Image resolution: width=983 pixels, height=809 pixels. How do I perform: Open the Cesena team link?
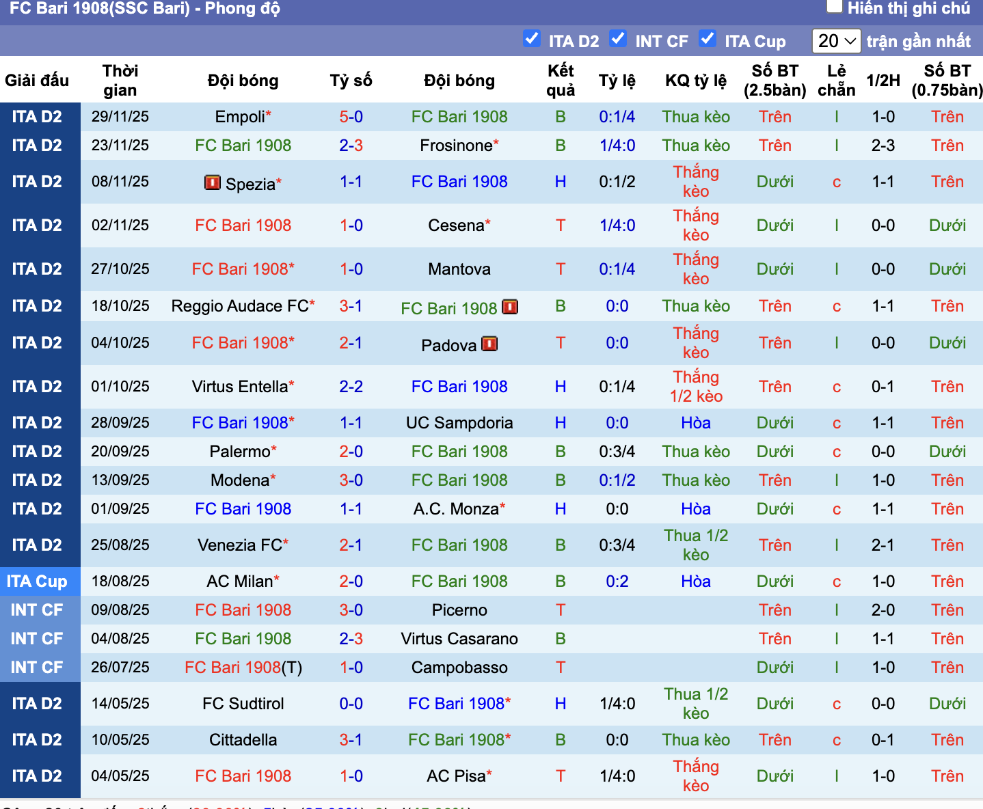[x=456, y=225]
